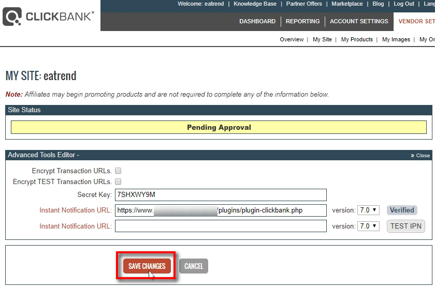Open version dropdown next to Verified

(368, 210)
